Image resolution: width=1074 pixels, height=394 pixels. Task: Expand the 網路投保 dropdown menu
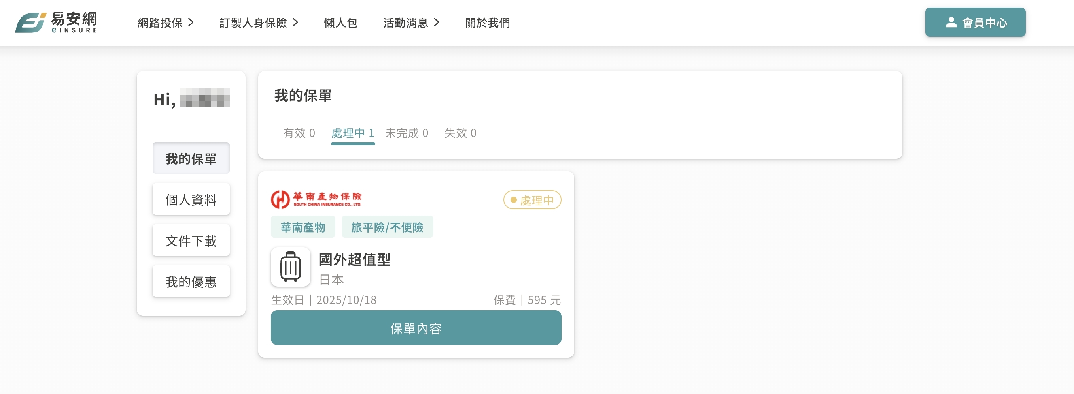pyautogui.click(x=166, y=23)
